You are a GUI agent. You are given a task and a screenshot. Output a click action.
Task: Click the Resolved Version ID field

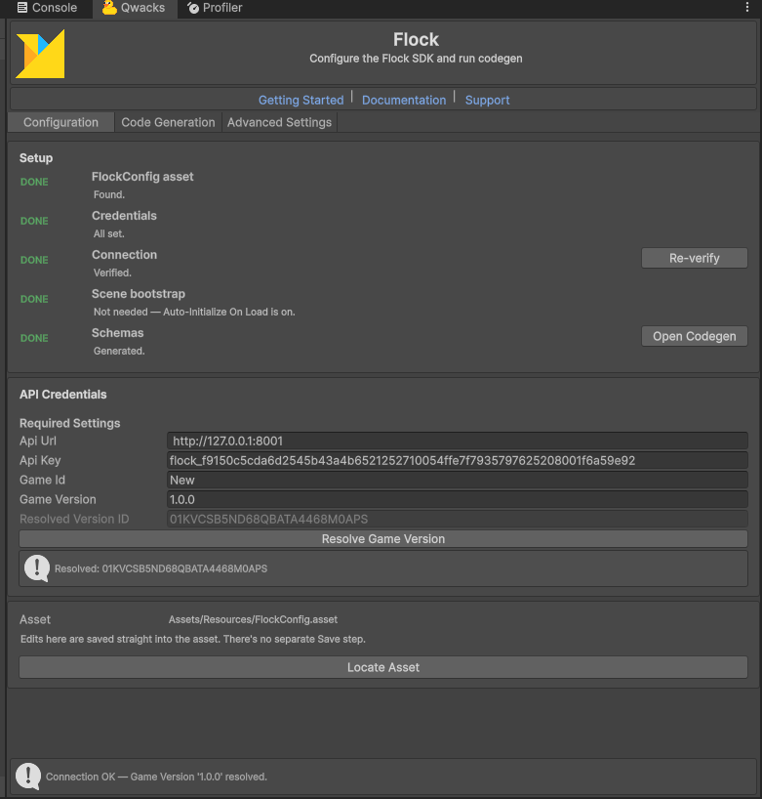pyautogui.click(x=457, y=519)
